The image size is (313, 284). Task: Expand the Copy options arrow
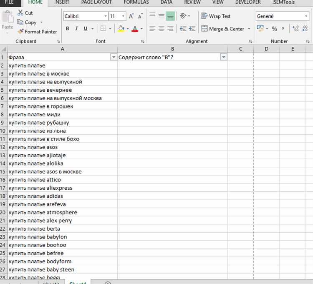[x=41, y=22]
